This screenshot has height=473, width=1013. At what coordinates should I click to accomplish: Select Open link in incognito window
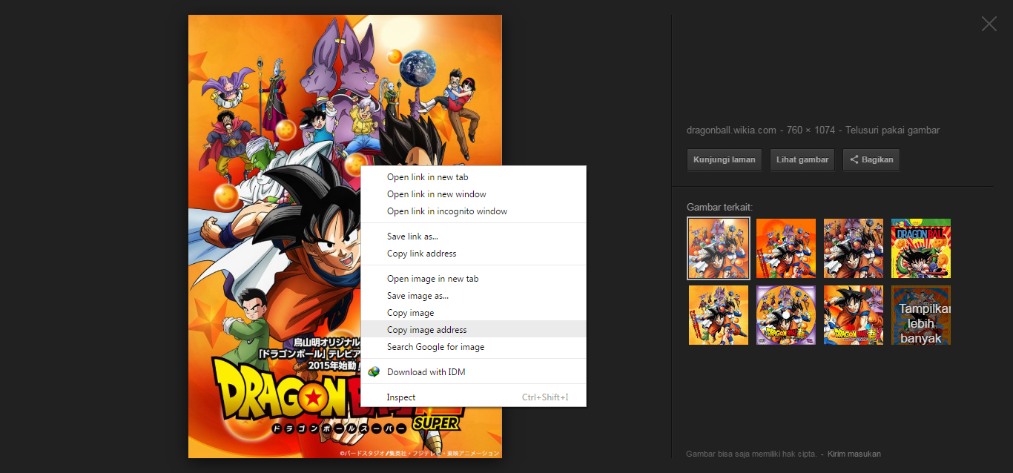click(x=473, y=211)
